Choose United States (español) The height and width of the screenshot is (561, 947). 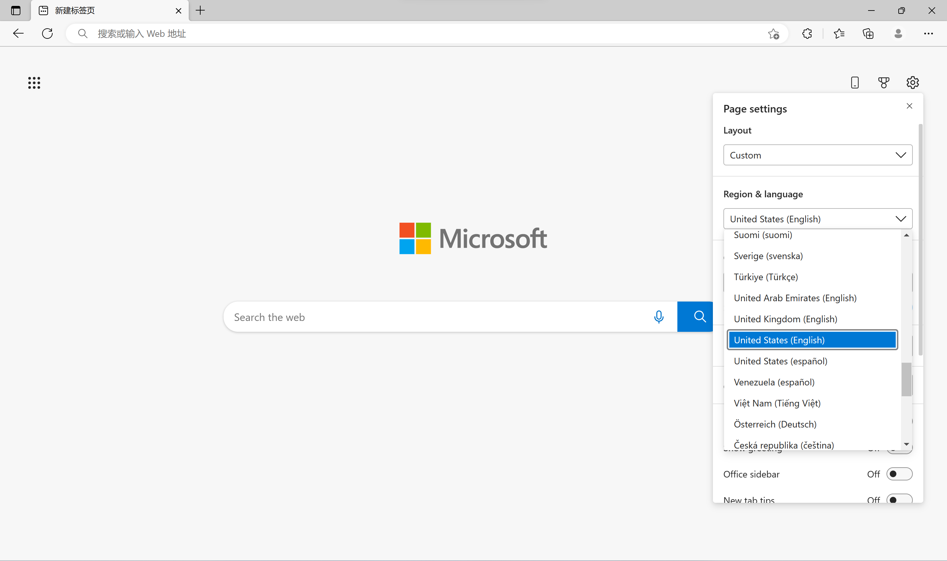812,361
